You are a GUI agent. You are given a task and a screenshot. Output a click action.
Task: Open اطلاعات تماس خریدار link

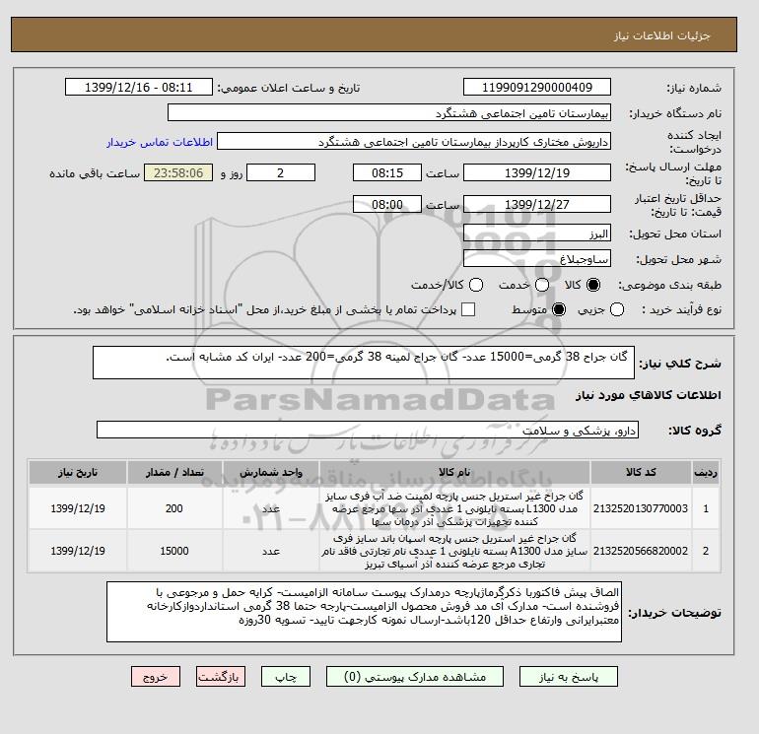pyautogui.click(x=160, y=142)
